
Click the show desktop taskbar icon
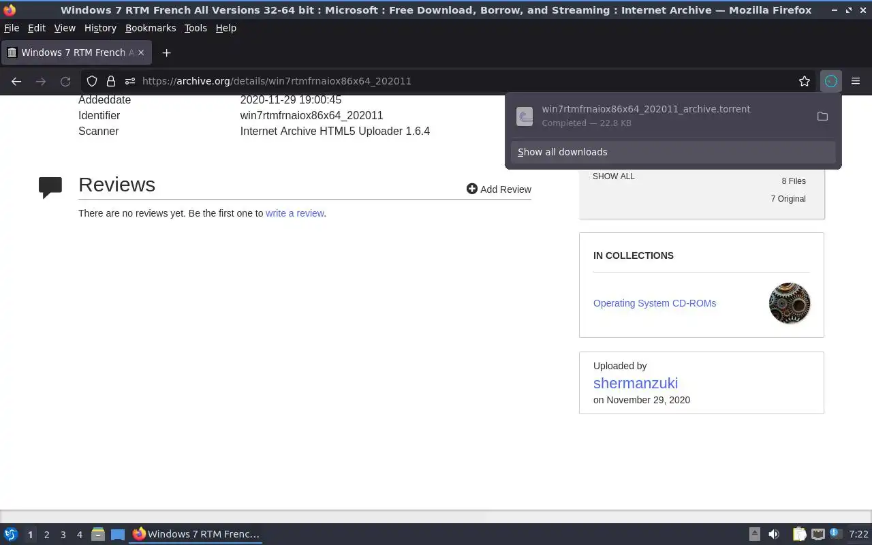(x=118, y=535)
